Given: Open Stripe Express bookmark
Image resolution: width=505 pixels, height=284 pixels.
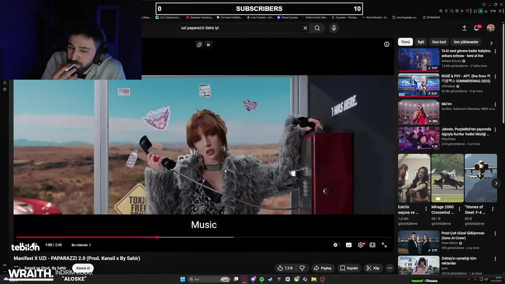Looking at the screenshot, I should [288, 17].
